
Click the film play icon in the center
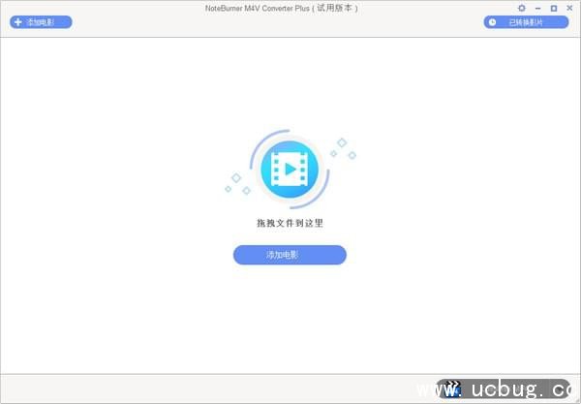tap(290, 168)
